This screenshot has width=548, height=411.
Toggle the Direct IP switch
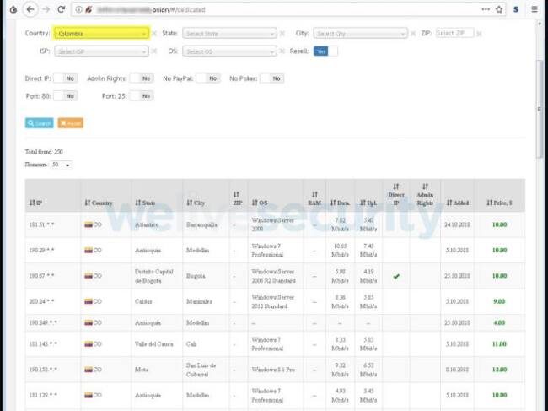pyautogui.click(x=65, y=78)
